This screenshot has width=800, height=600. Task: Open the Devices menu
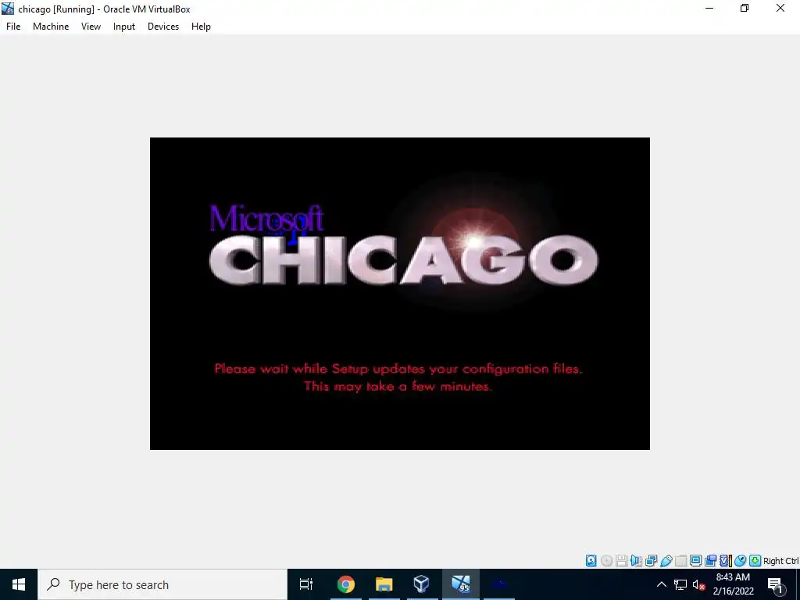(x=163, y=27)
